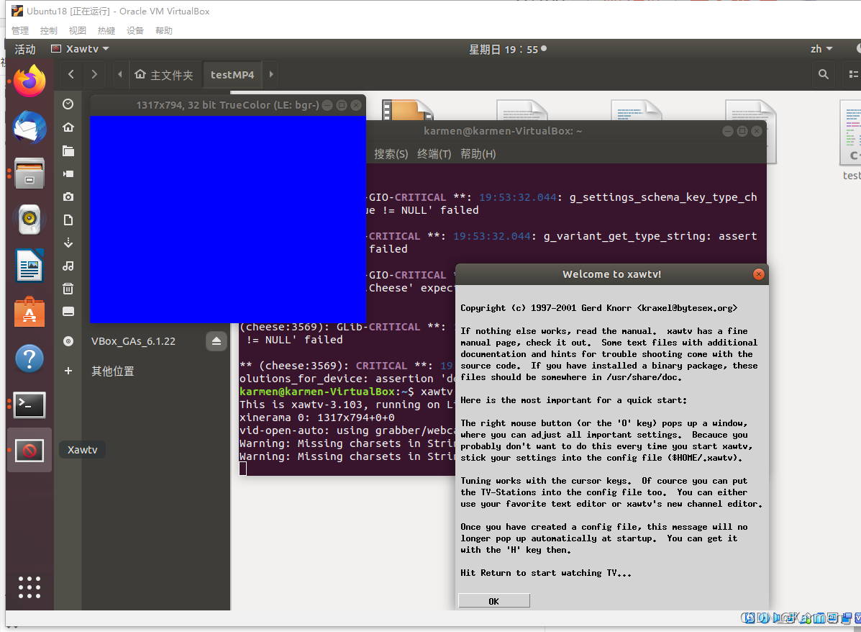This screenshot has height=632, width=861.
Task: Go forward in Files navigation
Action: pos(94,74)
